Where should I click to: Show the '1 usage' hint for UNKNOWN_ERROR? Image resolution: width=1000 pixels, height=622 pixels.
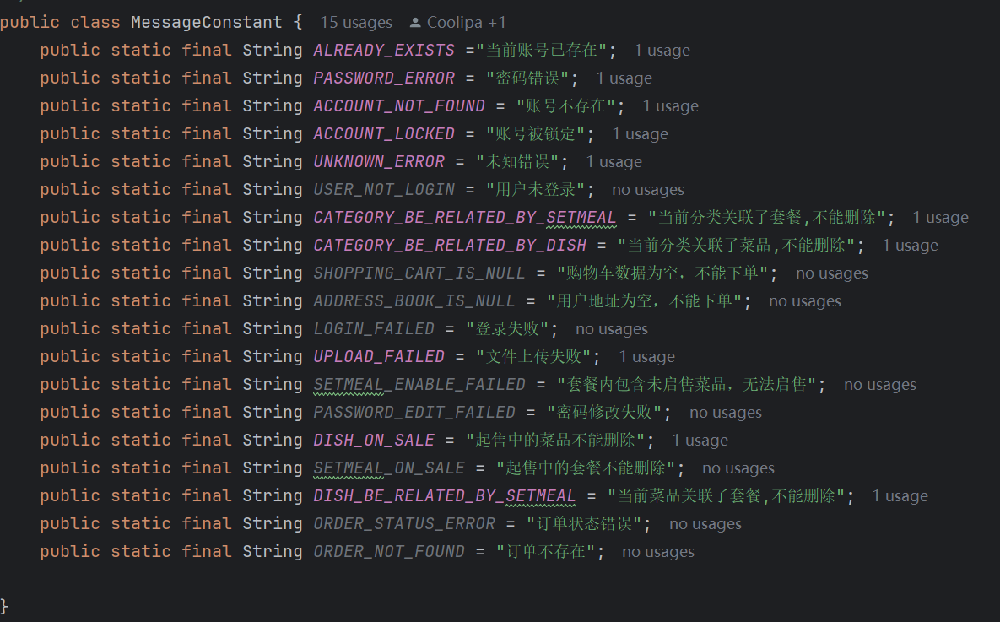pyautogui.click(x=614, y=162)
